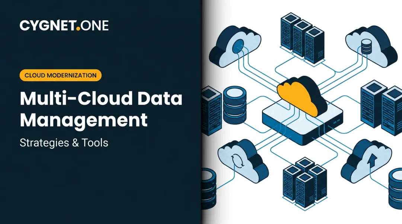This screenshot has height=224, width=402.
Task: Click the server racks on the right edge
Action: (x=381, y=107)
